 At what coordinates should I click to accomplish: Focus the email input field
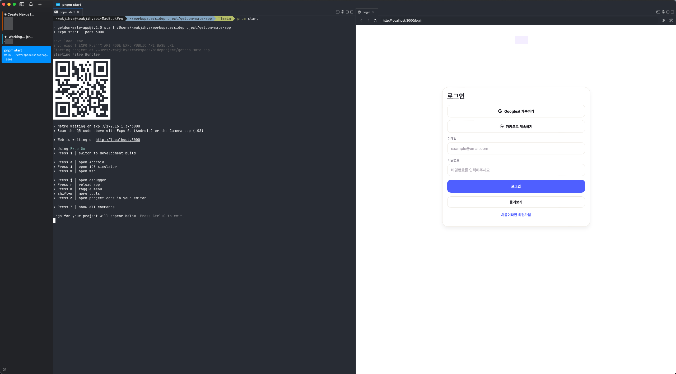pyautogui.click(x=516, y=148)
